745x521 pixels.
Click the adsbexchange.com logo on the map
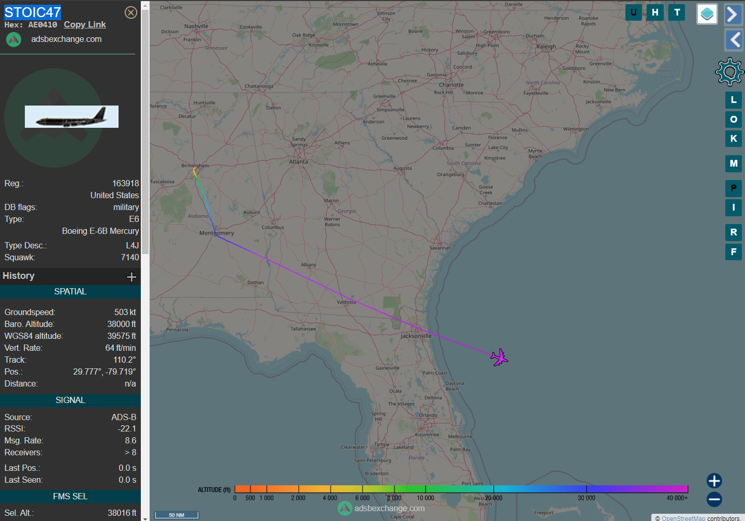[382, 509]
